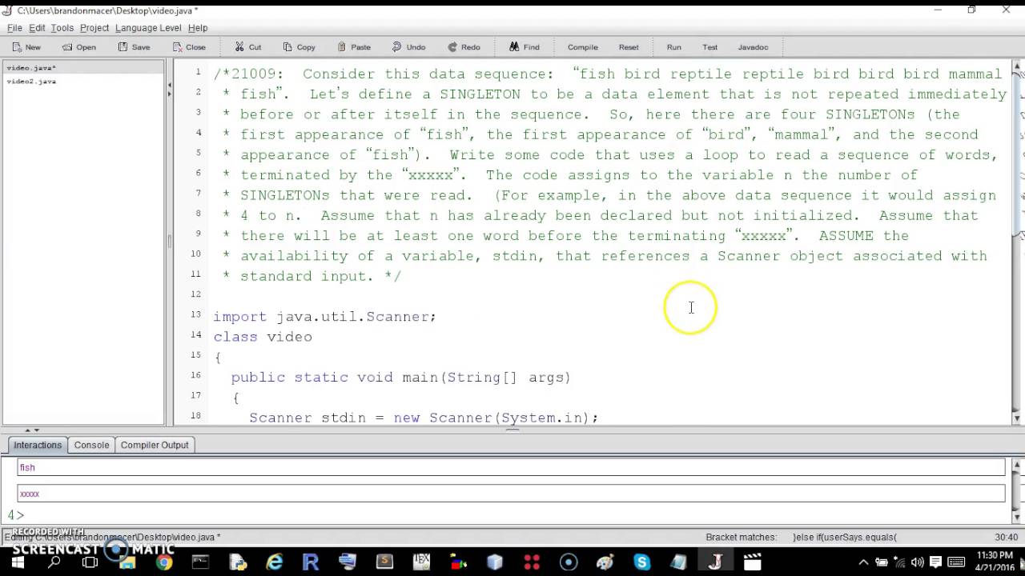Viewport: 1025px width, 576px height.
Task: Open the volume speaker tray icon
Action: pos(918,562)
